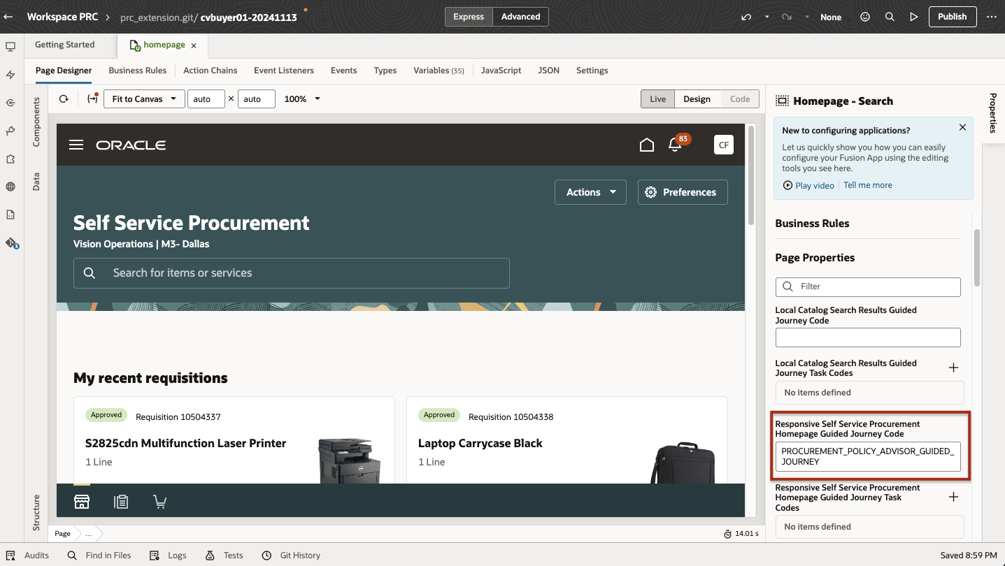Select the Page Designer tab

[x=64, y=71]
